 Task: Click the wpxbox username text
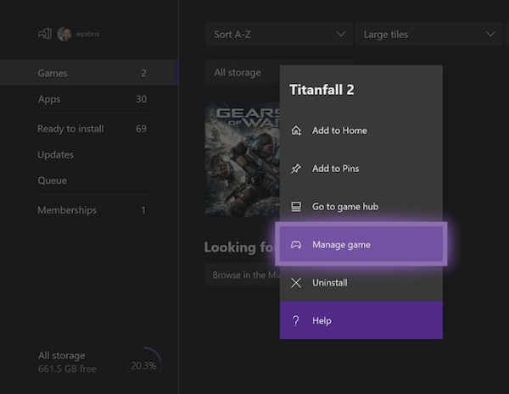[x=87, y=34]
